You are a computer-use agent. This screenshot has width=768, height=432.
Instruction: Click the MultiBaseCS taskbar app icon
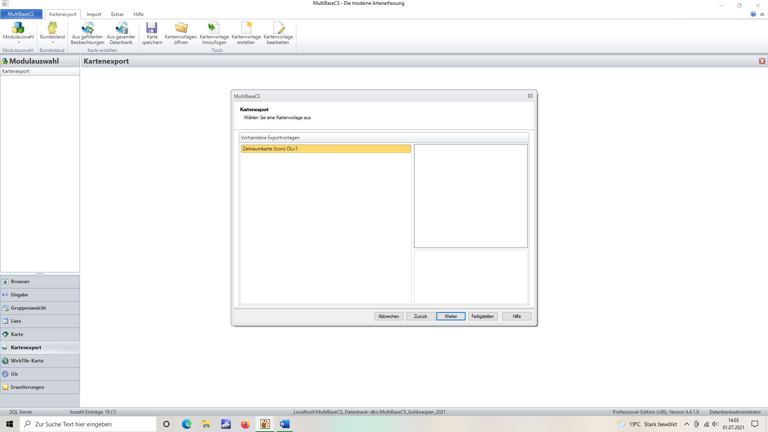pos(265,424)
